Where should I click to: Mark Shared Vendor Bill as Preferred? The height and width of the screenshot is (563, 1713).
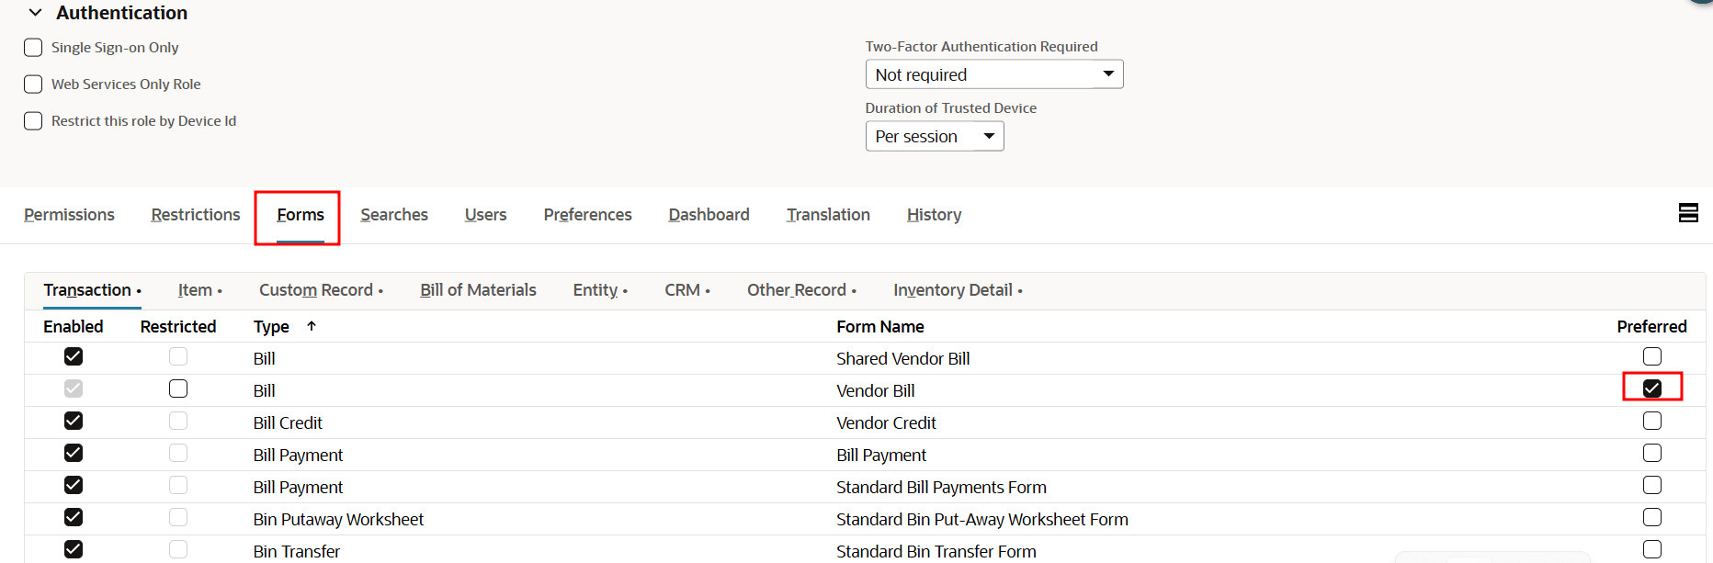[1651, 356]
